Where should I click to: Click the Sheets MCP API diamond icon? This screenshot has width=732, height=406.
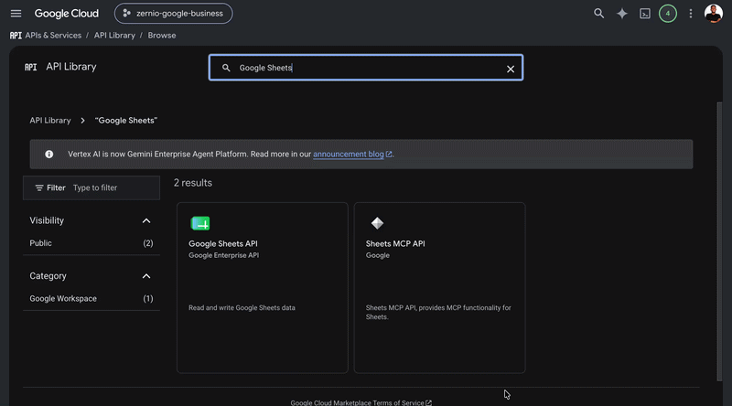pos(377,223)
